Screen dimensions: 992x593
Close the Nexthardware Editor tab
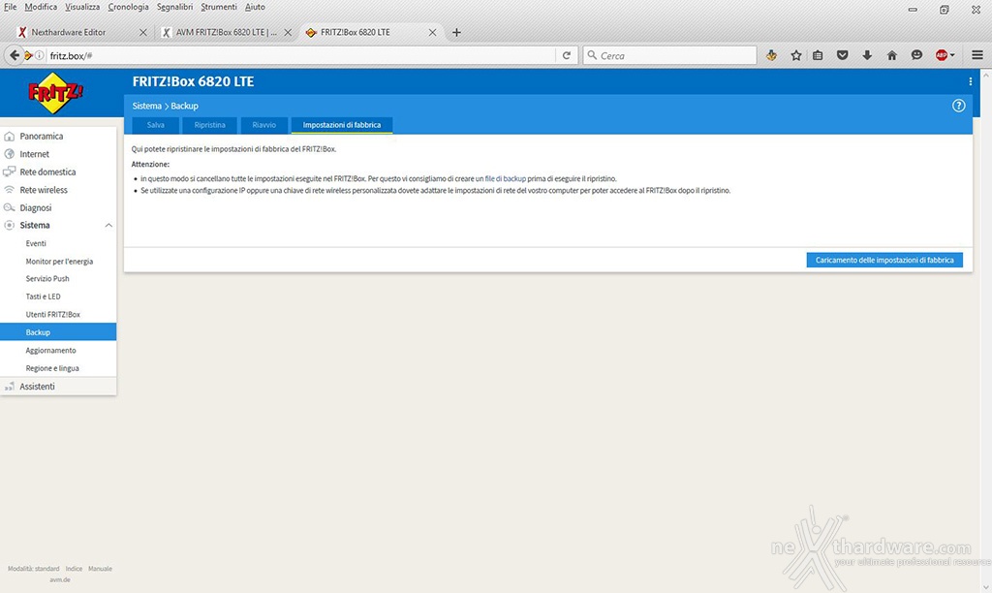(143, 32)
